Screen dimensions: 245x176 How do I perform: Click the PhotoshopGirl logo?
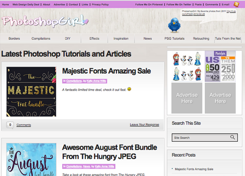coord(45,21)
